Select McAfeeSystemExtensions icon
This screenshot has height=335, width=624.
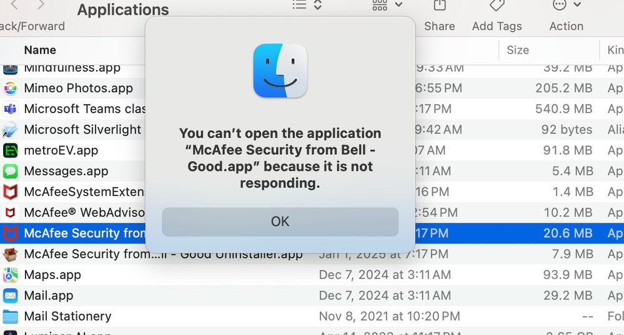tap(11, 192)
